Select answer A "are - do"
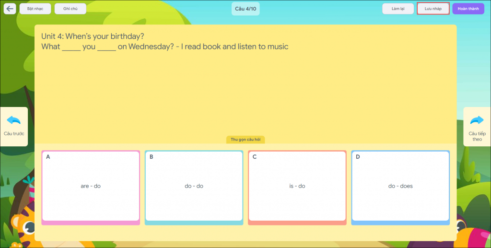 pyautogui.click(x=91, y=186)
